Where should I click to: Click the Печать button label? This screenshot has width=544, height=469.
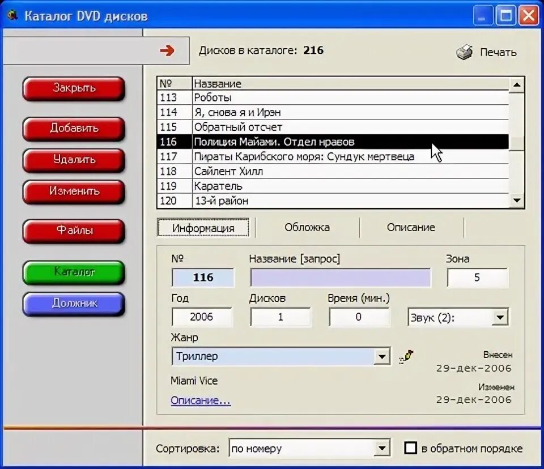(x=498, y=52)
